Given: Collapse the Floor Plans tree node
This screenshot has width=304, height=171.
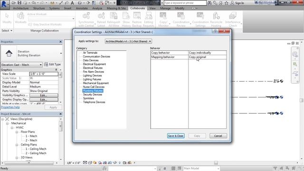Looking at the screenshot, I should [17, 132].
